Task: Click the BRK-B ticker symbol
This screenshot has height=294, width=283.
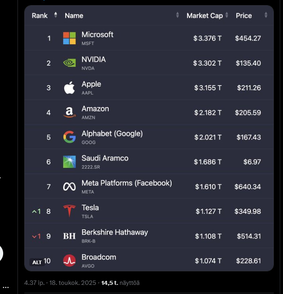Action: click(88, 241)
